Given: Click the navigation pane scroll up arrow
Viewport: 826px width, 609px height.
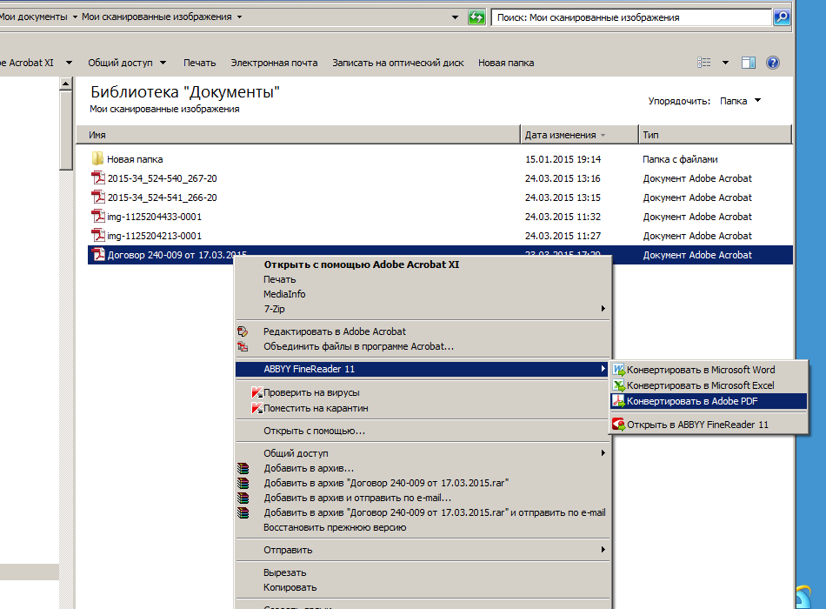Looking at the screenshot, I should (65, 84).
